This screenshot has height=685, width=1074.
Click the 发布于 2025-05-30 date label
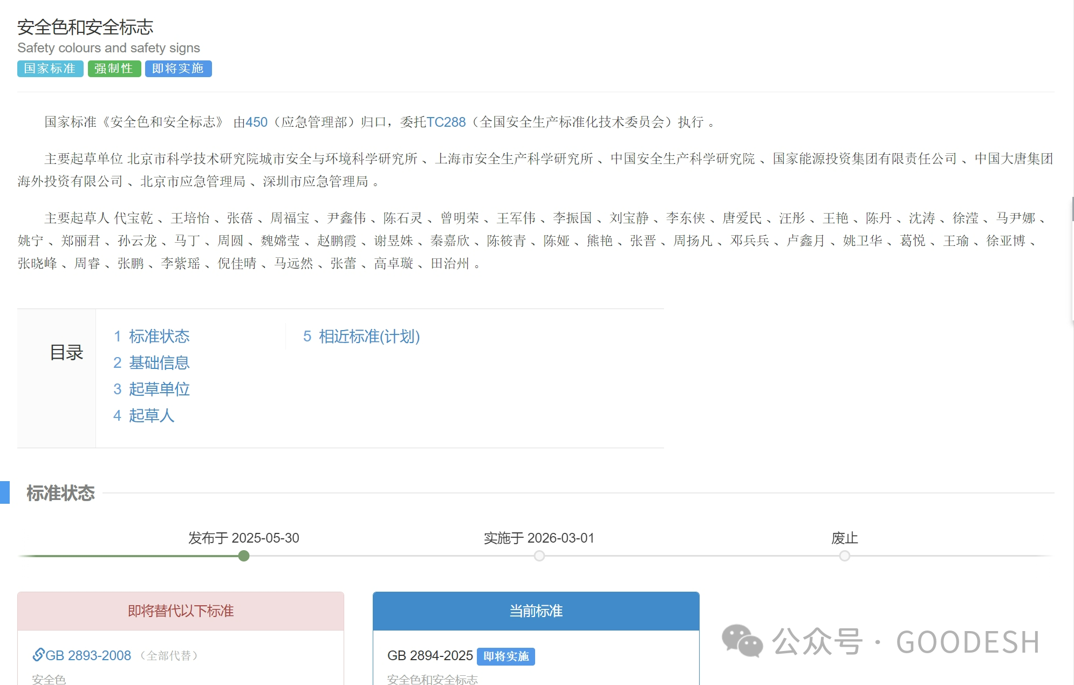(244, 538)
